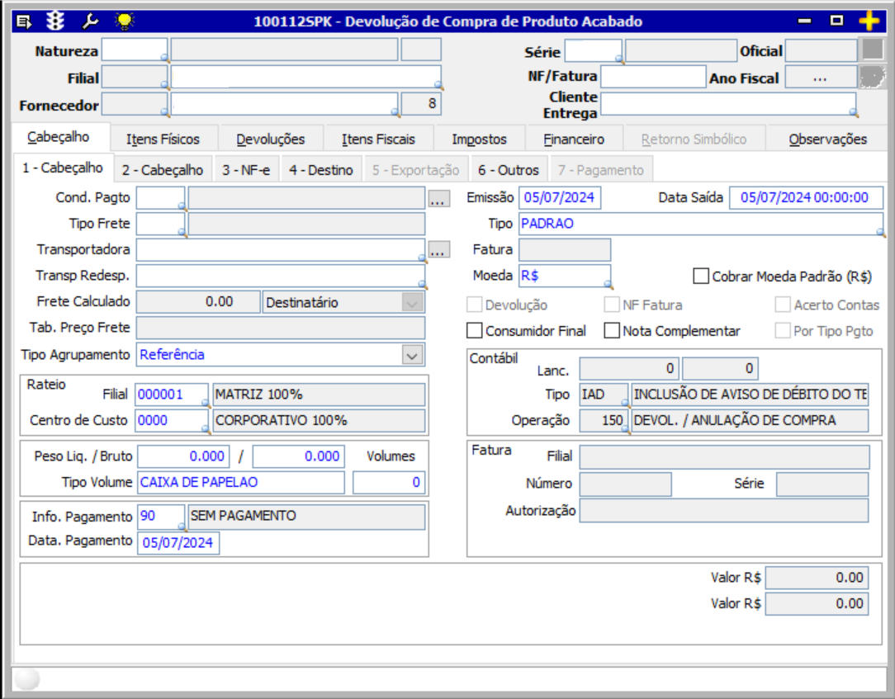Enable Cobrar Moeda Padrão (R$) checkbox
The height and width of the screenshot is (699, 895).
point(701,276)
